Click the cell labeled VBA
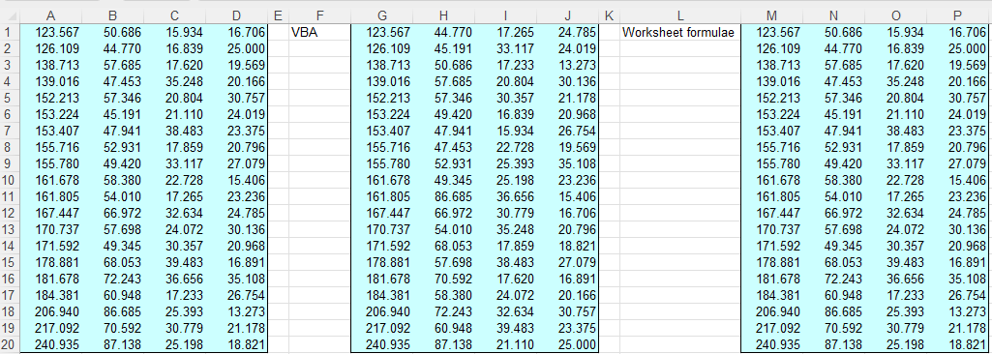 (x=319, y=32)
